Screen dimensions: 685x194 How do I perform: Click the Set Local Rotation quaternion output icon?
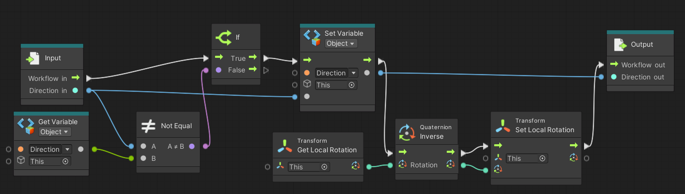pyautogui.click(x=573, y=158)
